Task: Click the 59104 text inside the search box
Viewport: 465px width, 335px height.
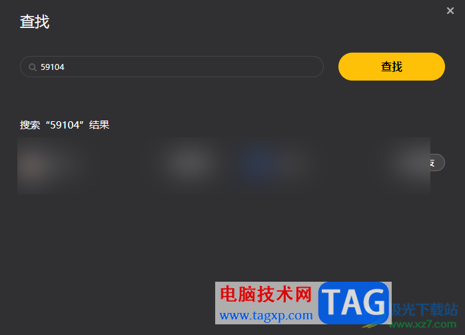Action: [x=53, y=67]
